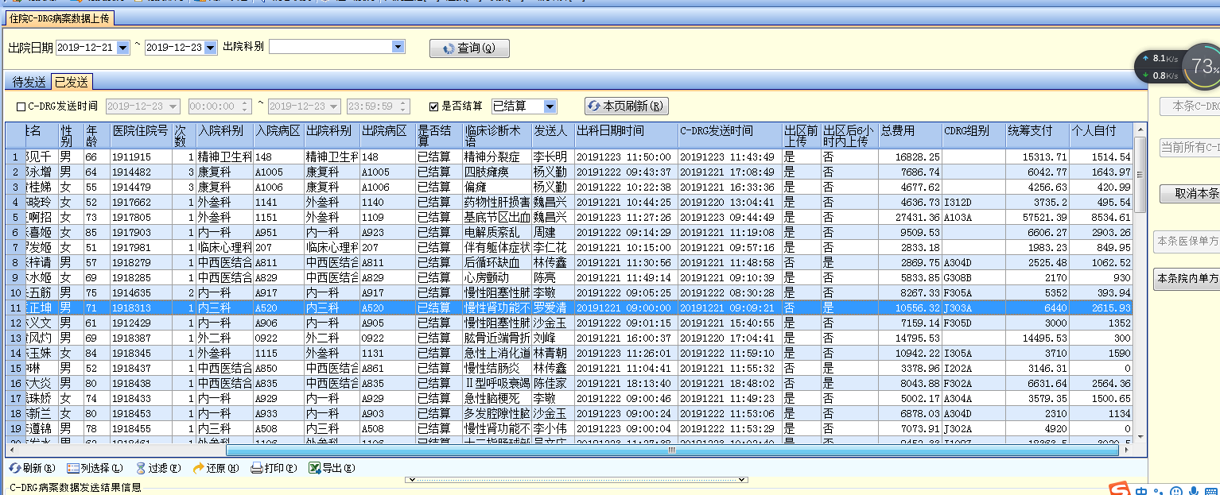Screen dimensions: 1220x495
Task: Click the 本页刷新(R) button
Action: (627, 106)
